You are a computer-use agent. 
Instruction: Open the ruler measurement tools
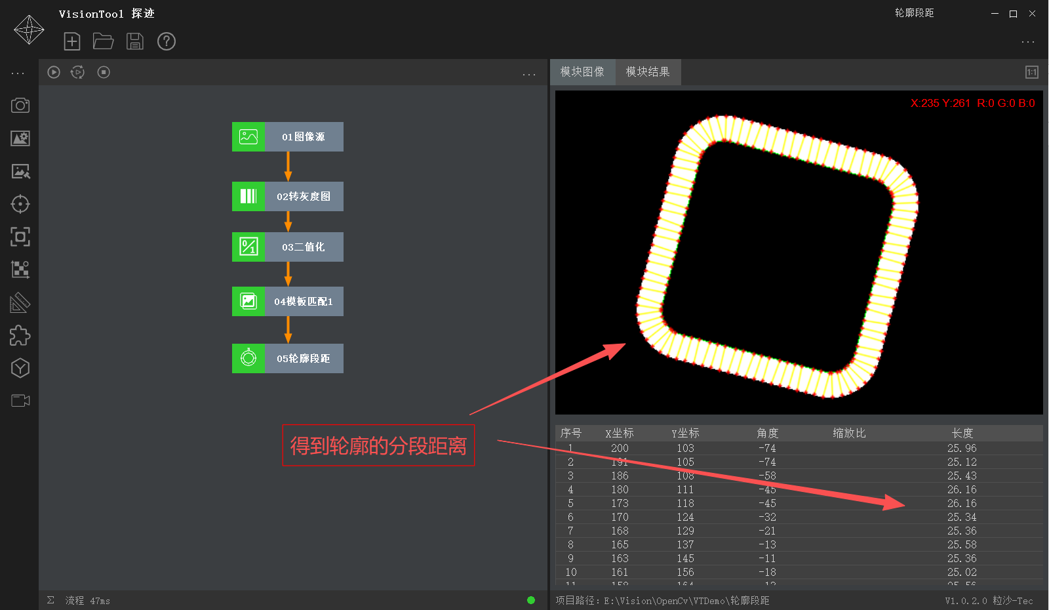[x=20, y=302]
